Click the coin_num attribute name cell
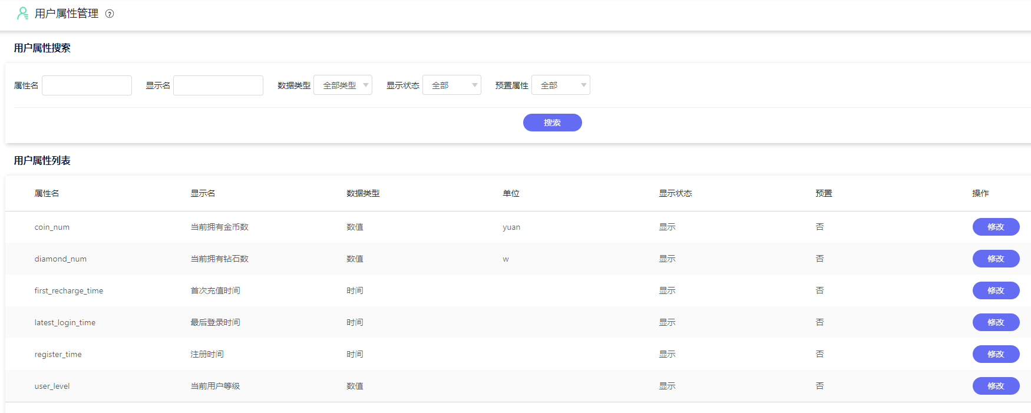1031x413 pixels. point(52,227)
